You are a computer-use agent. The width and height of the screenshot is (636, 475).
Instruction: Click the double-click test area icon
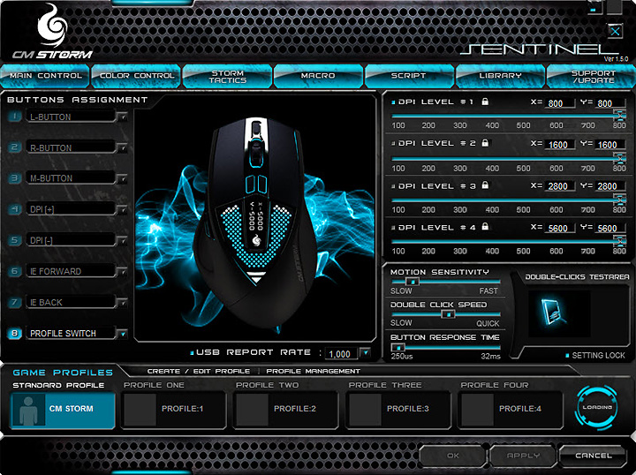[x=553, y=312]
